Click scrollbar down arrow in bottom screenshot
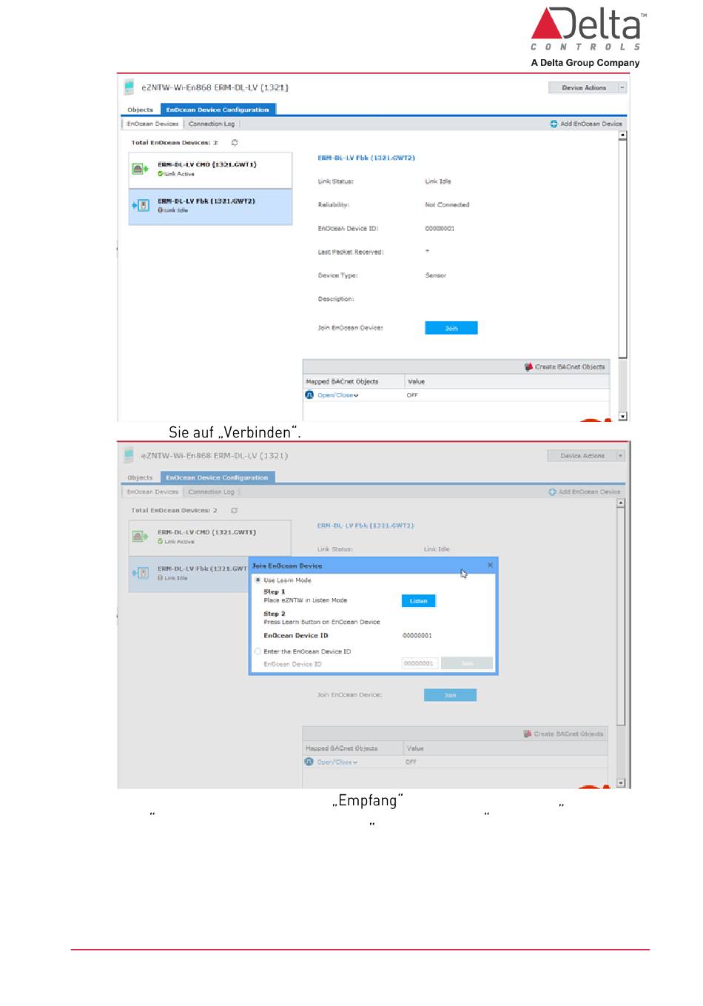The height and width of the screenshot is (1006, 703). pyautogui.click(x=621, y=783)
